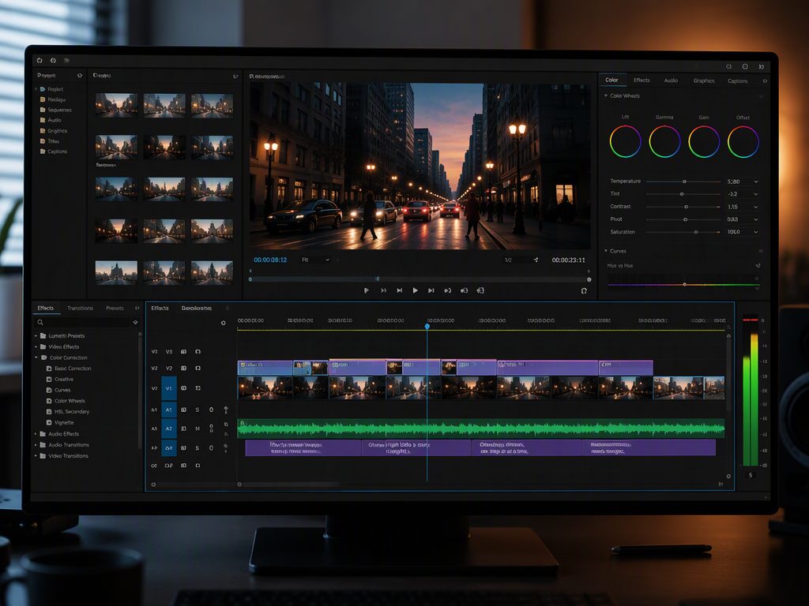Open the Fit zoom level dropdown
This screenshot has width=809, height=606.
[315, 260]
